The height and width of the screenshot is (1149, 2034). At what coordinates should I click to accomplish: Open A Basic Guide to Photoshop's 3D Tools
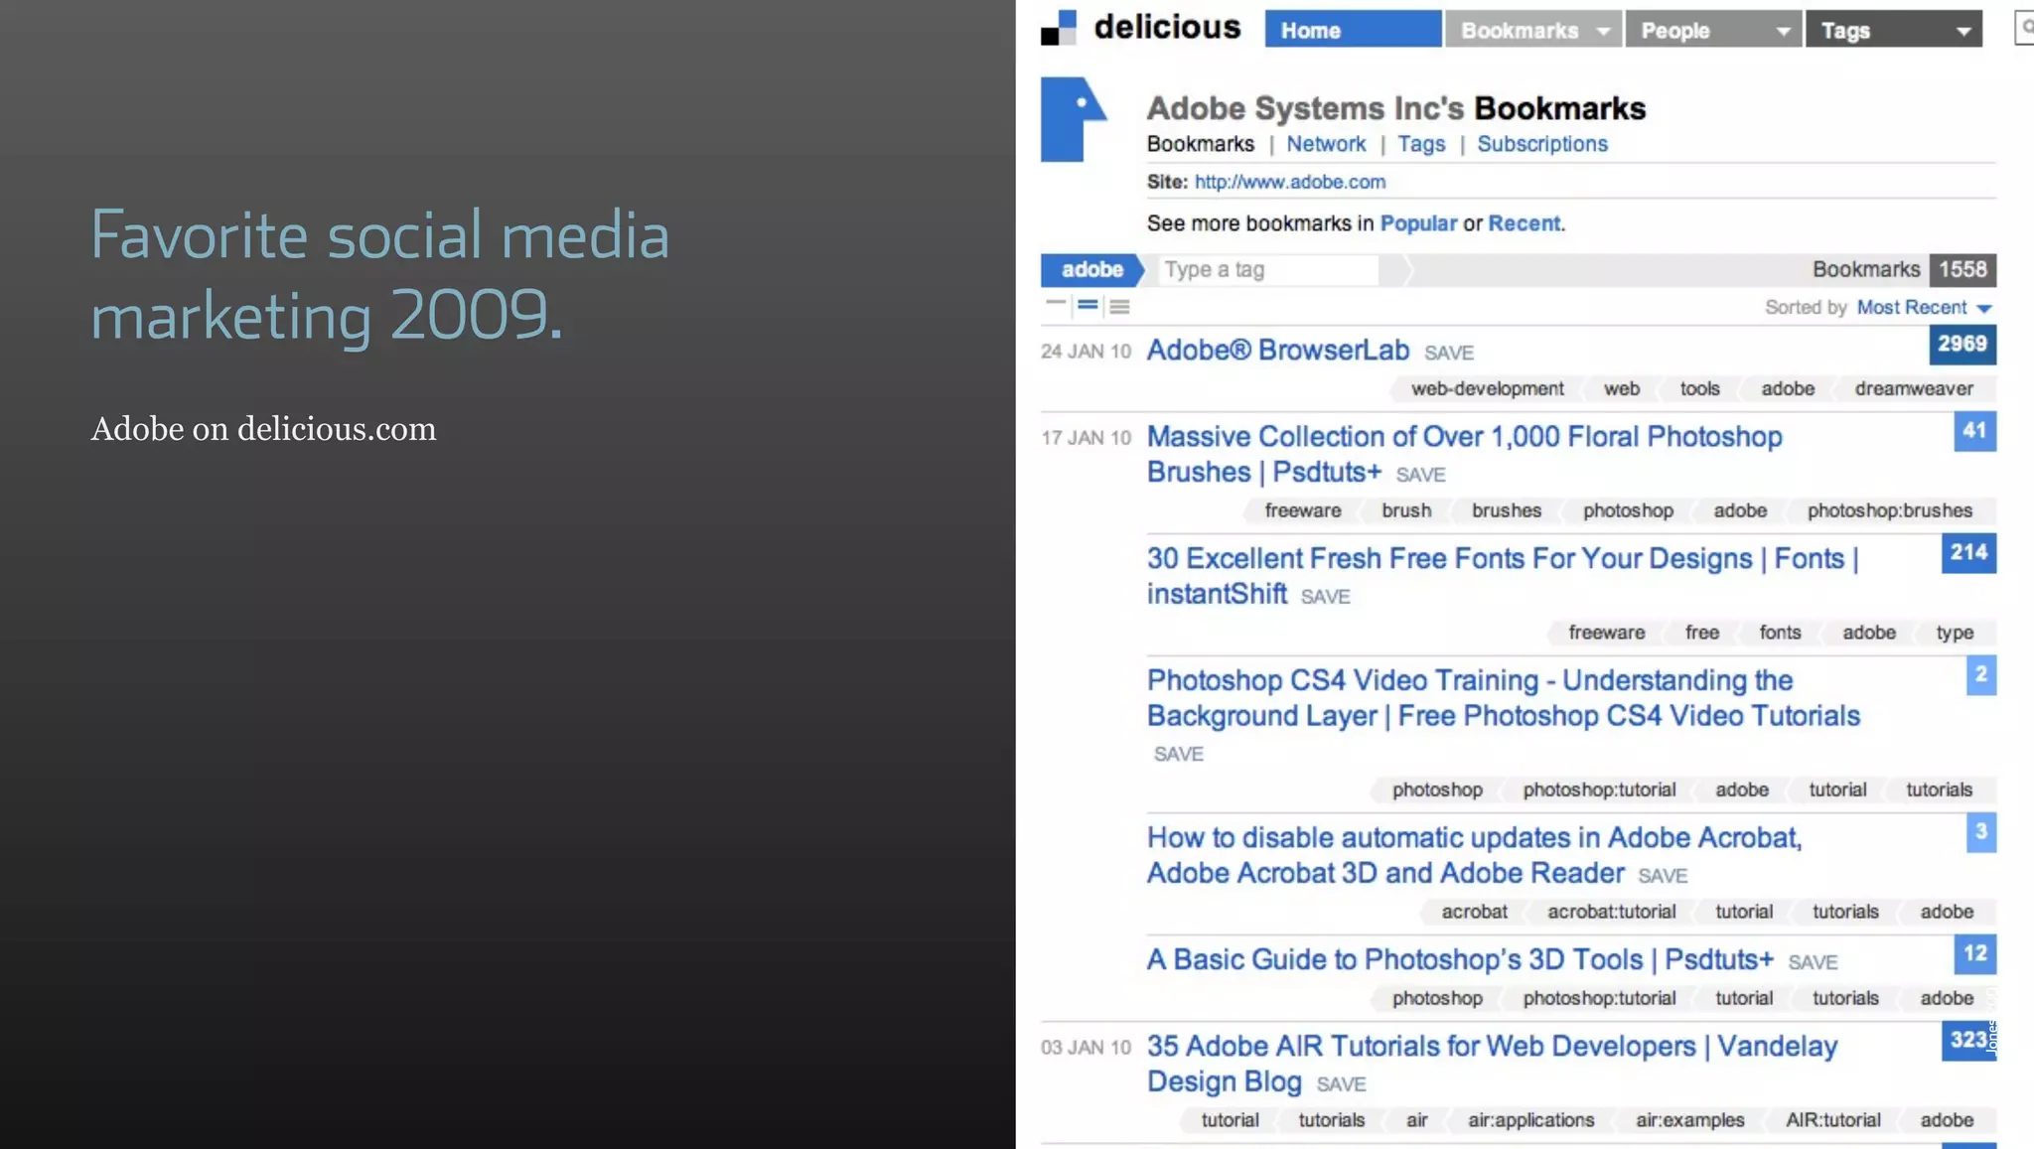pyautogui.click(x=1460, y=959)
